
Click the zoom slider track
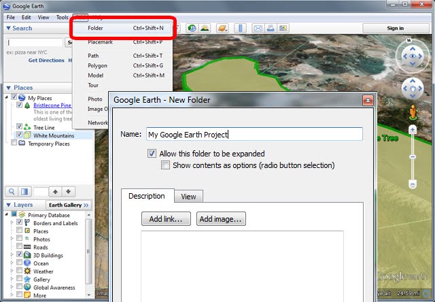[413, 157]
